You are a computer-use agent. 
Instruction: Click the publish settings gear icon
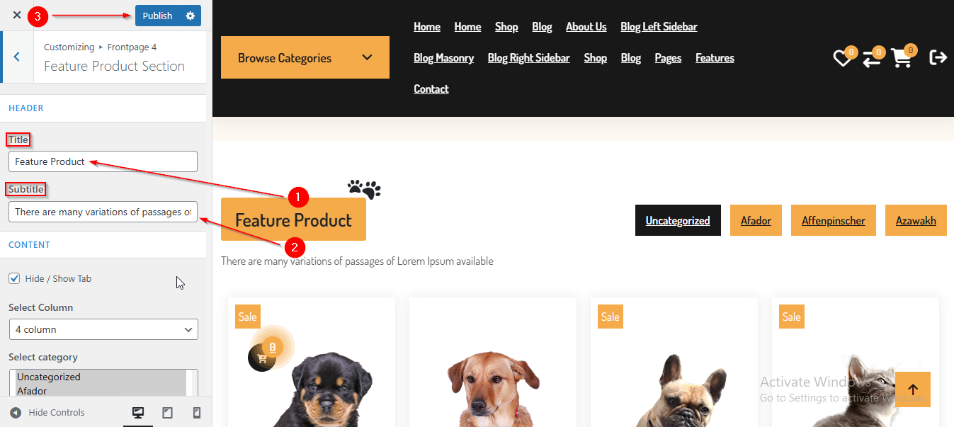click(x=190, y=16)
